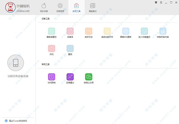
Task: Select the 屏蔽iOS更新 block update tool
Action: (126, 31)
